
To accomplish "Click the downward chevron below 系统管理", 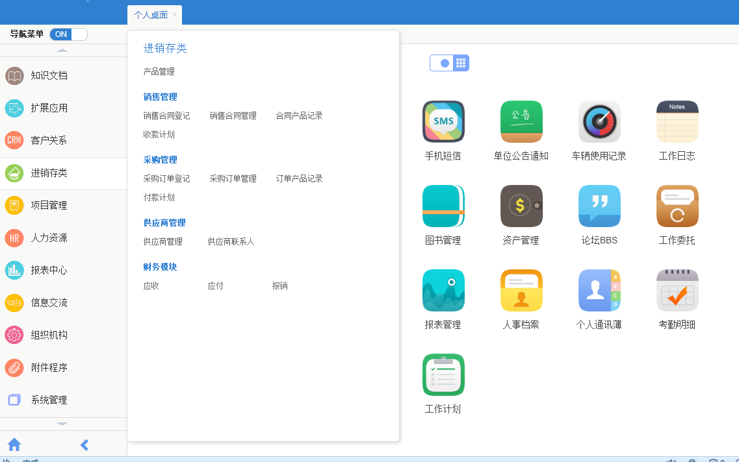I will [62, 423].
